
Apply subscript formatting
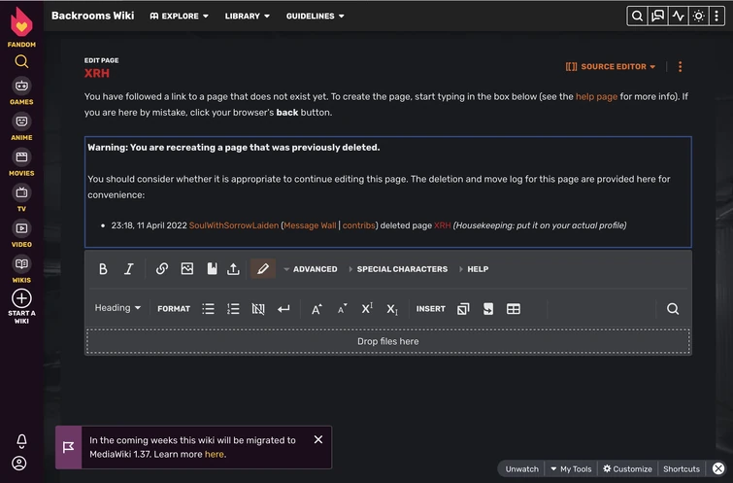coord(392,309)
